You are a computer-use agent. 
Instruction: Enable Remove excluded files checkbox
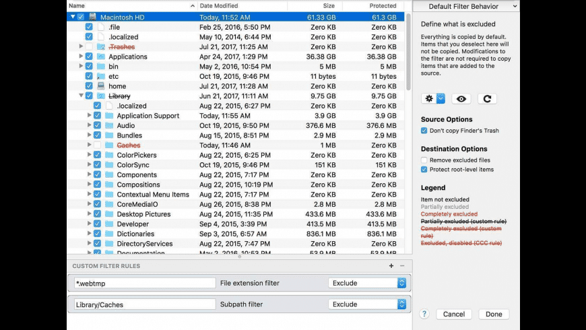tap(424, 160)
